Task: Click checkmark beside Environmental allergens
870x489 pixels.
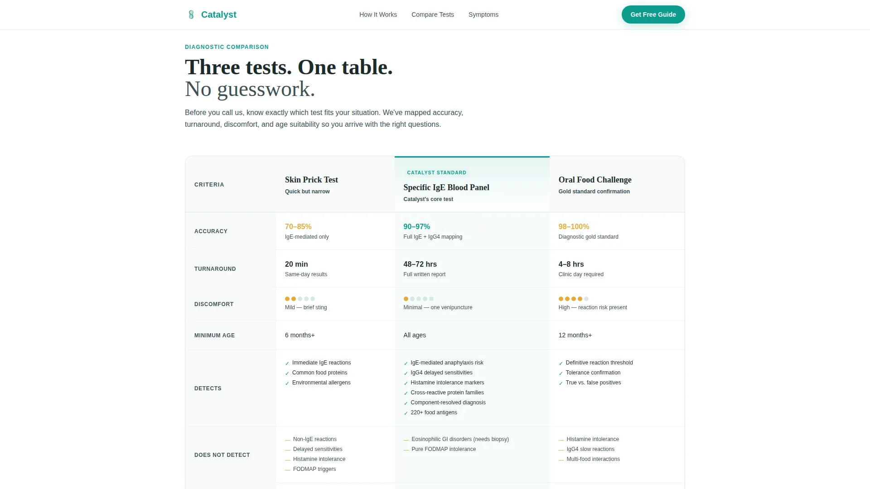Action: point(287,383)
